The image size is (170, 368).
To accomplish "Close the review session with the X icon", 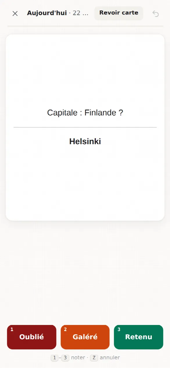I will [15, 13].
